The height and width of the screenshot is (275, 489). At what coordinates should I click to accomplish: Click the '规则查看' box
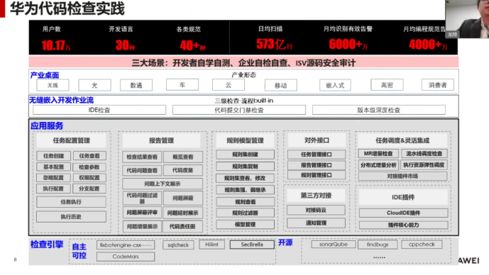tap(245, 202)
